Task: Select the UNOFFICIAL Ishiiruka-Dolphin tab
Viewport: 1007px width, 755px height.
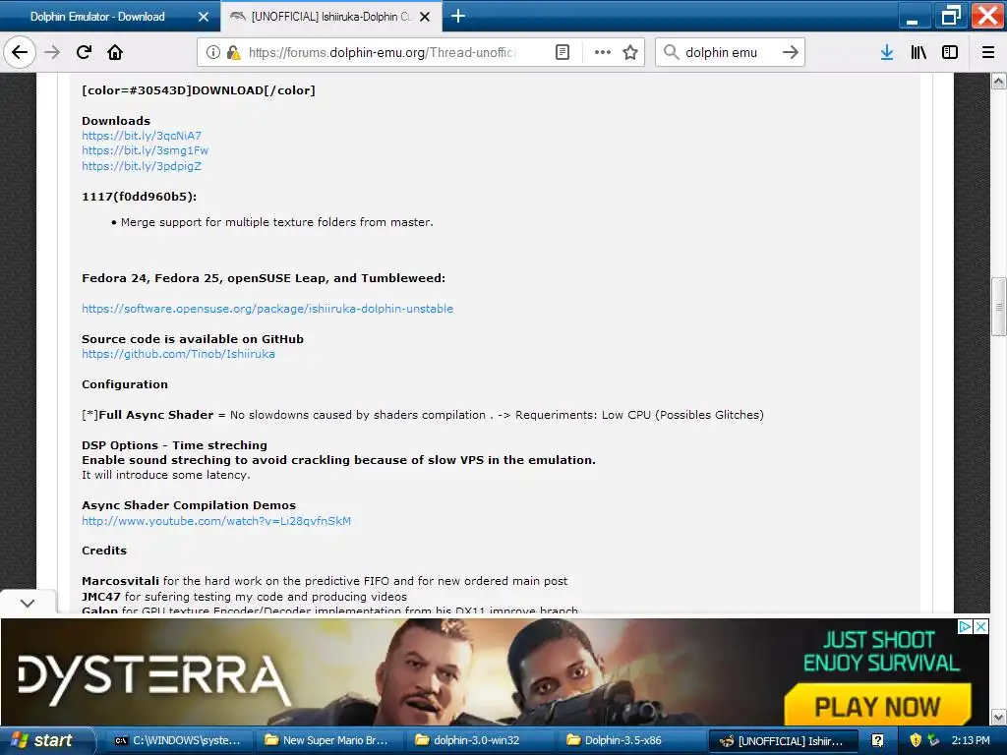Action: [x=330, y=17]
